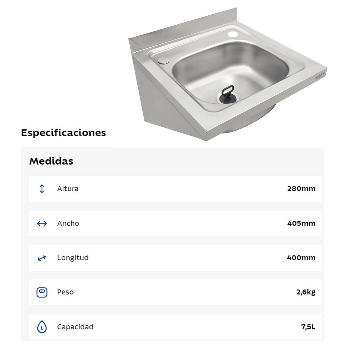Viewport: 353px width, 353px height.
Task: Click the diagonal arrows Longitud icon
Action: (x=42, y=258)
